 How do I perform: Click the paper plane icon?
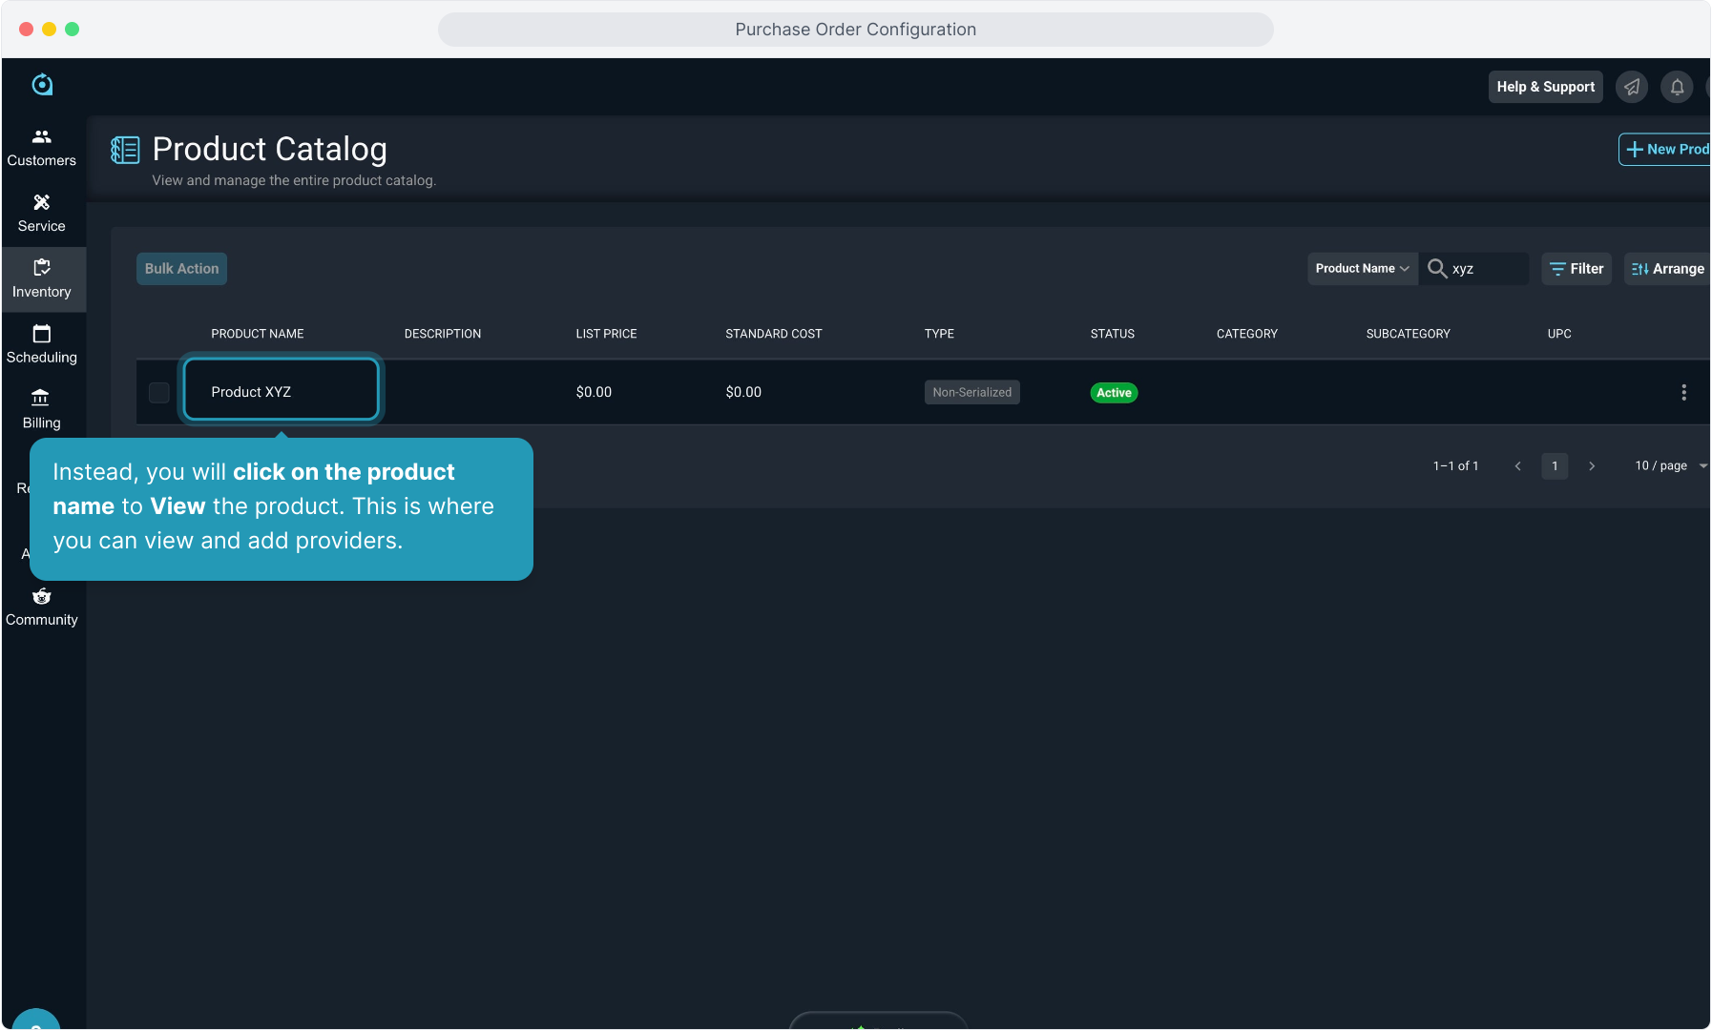(x=1632, y=87)
